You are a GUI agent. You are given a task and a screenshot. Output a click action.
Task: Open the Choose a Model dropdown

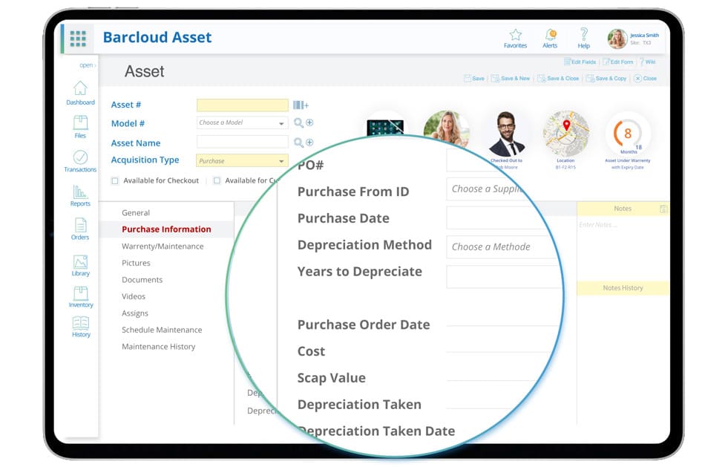(242, 123)
